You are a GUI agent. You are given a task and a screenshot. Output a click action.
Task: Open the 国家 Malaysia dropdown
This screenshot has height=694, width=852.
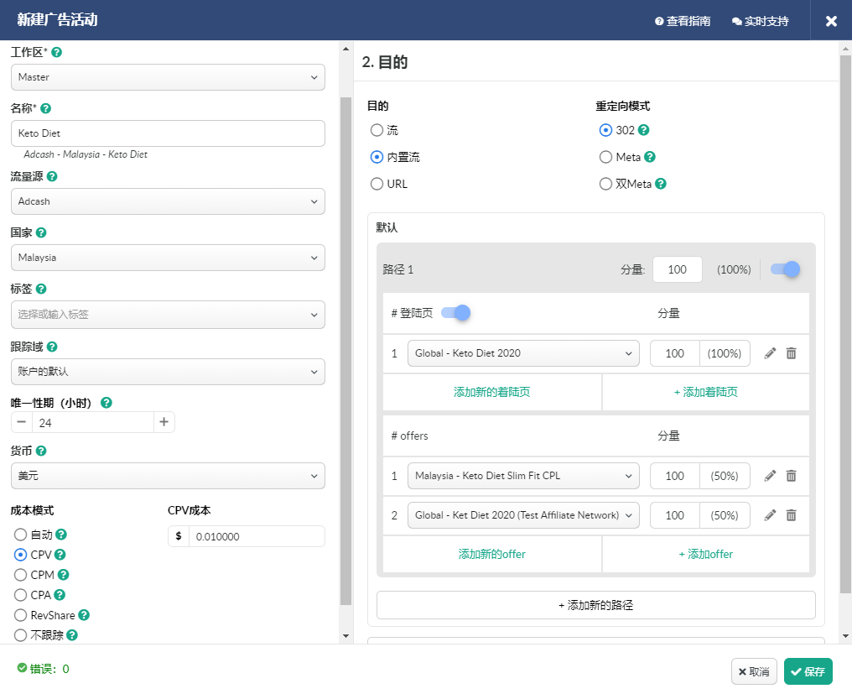click(x=168, y=258)
